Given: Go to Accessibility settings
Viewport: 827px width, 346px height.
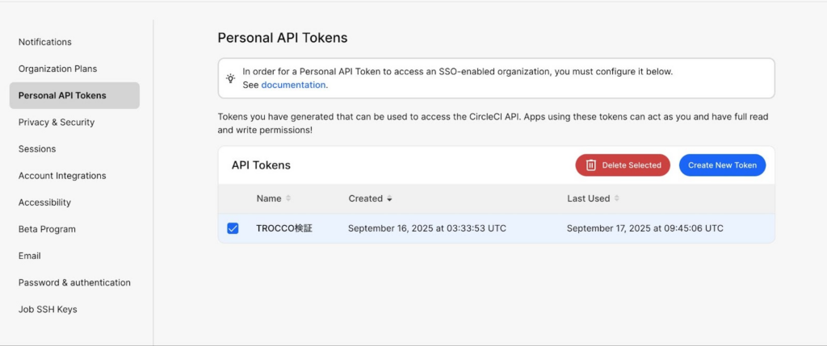Looking at the screenshot, I should click(x=44, y=202).
